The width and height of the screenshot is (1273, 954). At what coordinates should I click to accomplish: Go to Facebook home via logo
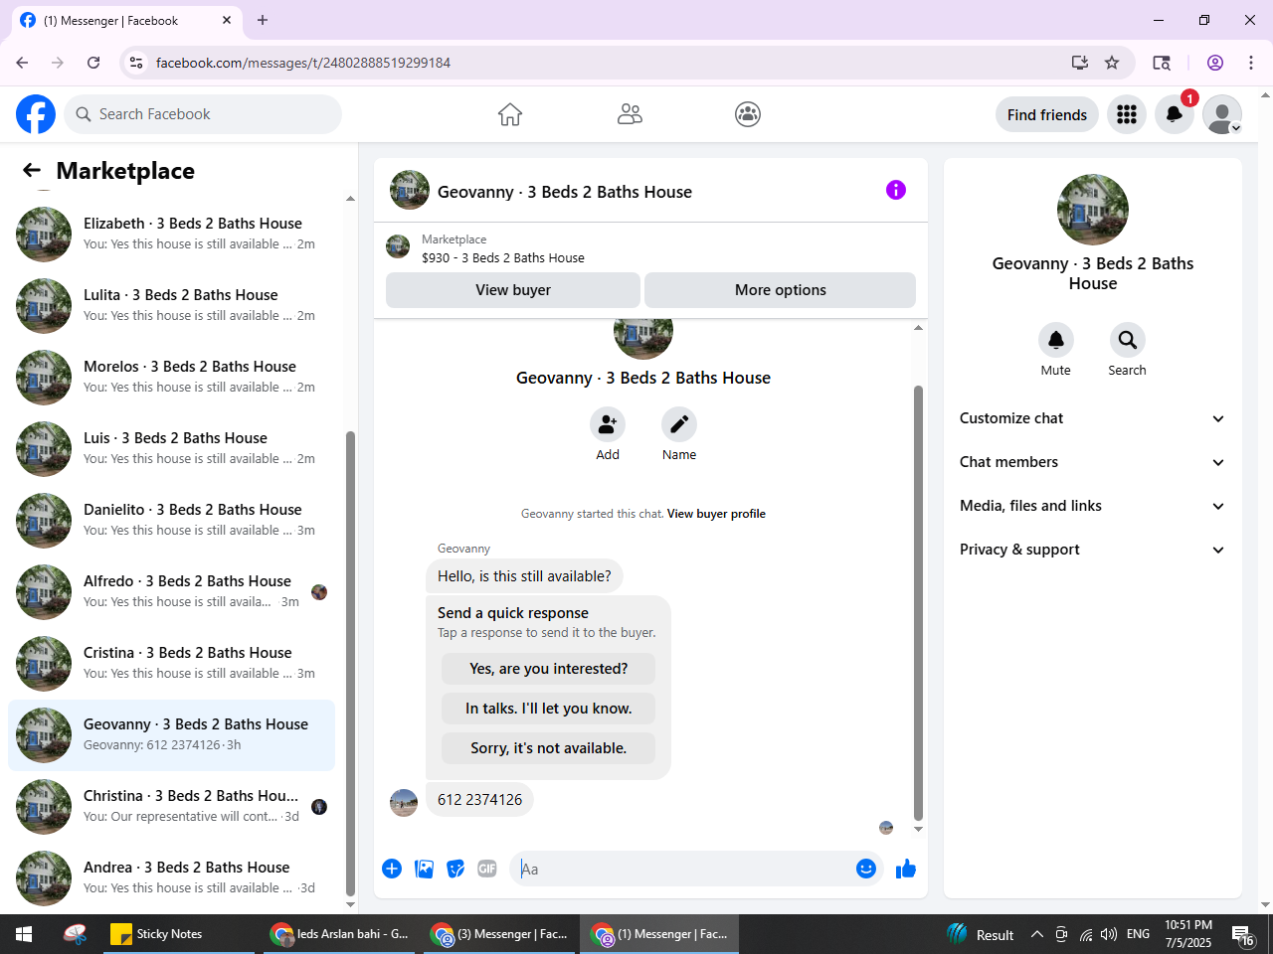pyautogui.click(x=36, y=114)
